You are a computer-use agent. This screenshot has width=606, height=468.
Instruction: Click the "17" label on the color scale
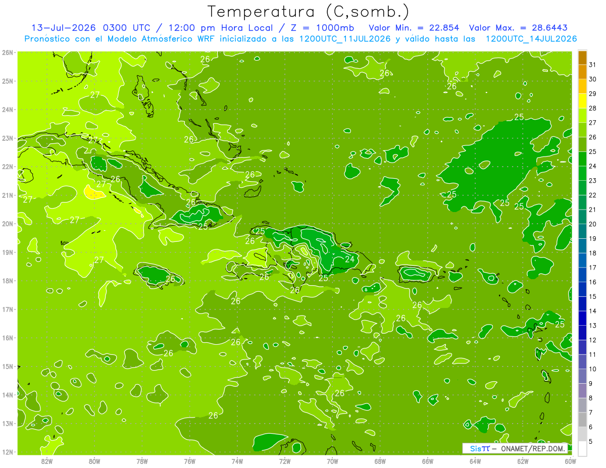tap(593, 268)
